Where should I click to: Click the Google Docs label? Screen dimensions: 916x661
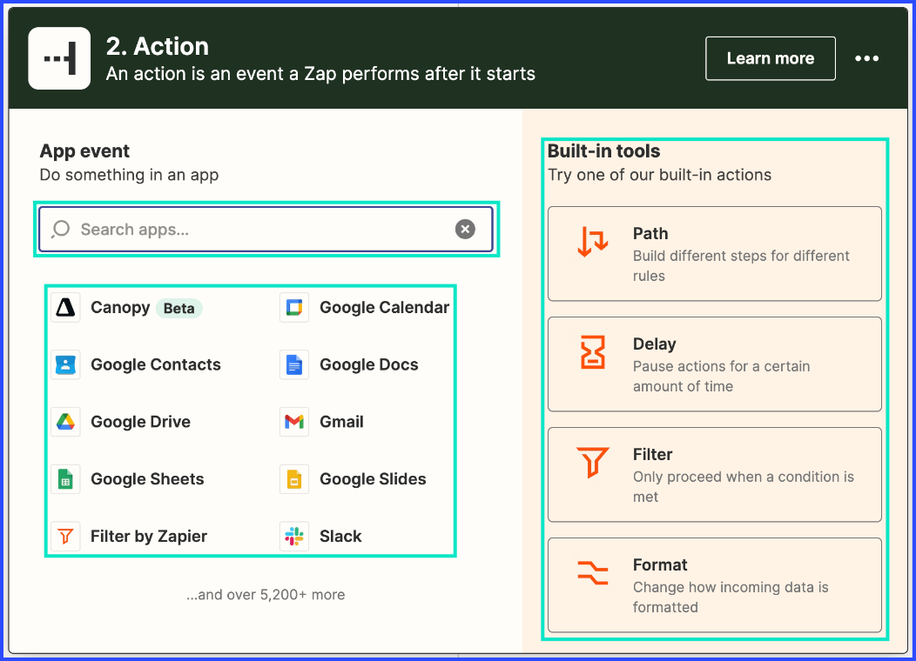pyautogui.click(x=369, y=364)
